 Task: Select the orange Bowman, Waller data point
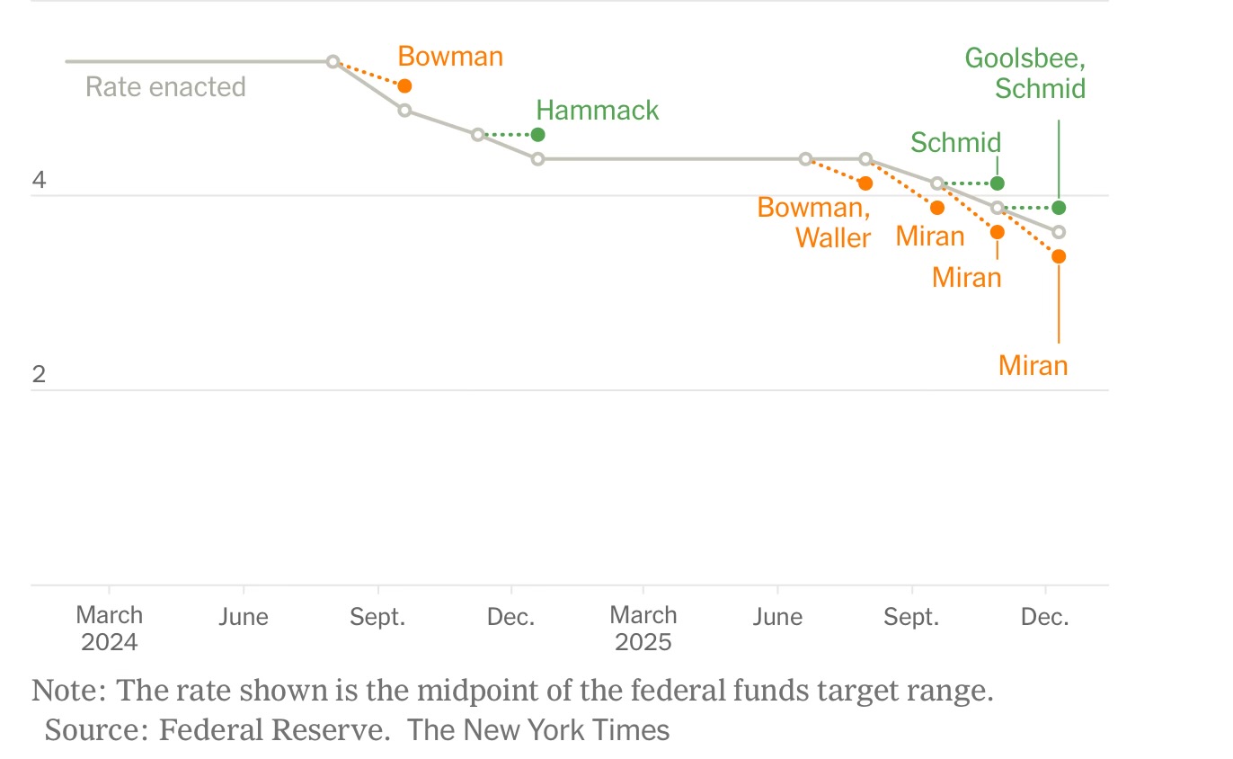(x=865, y=183)
